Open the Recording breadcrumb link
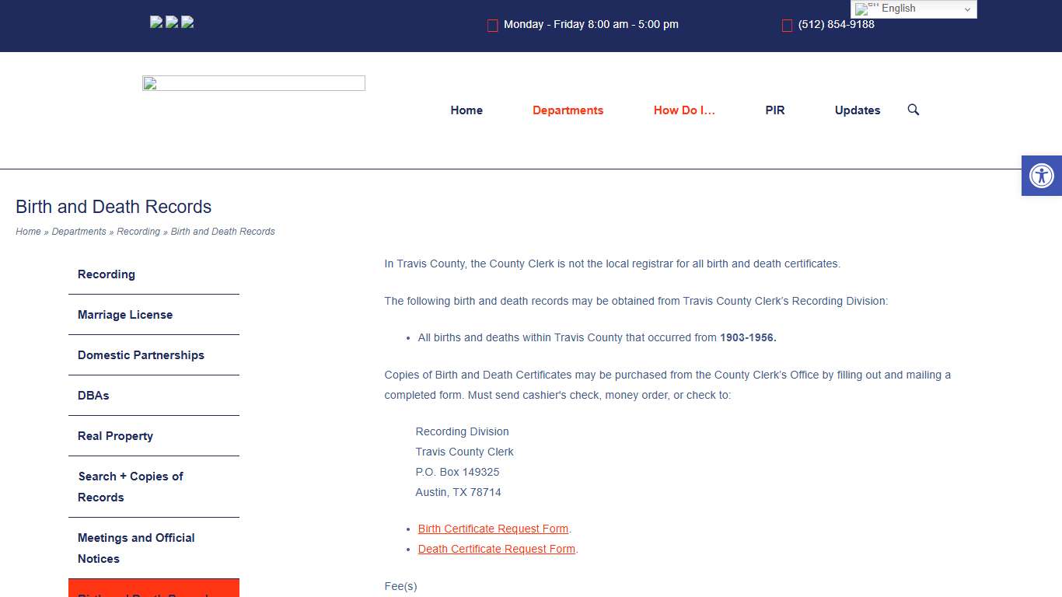 click(x=138, y=231)
